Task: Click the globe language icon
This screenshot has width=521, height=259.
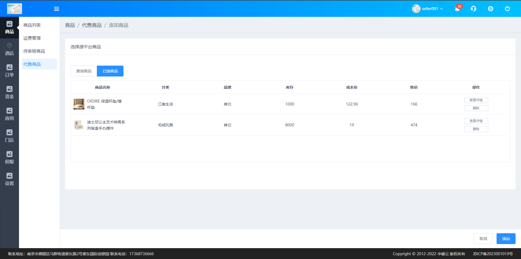Action: [490, 9]
